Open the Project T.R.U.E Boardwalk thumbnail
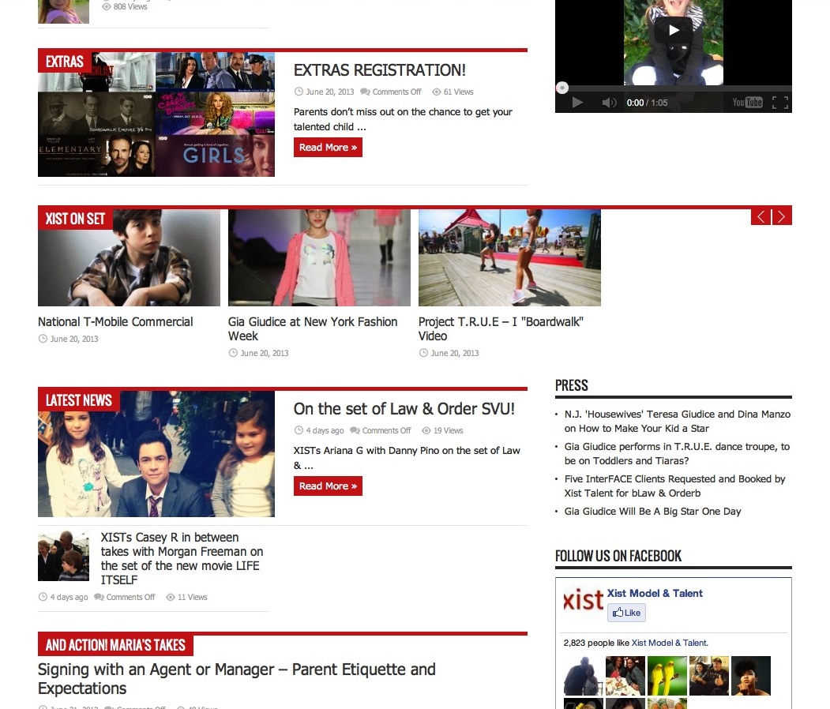Image resolution: width=830 pixels, height=709 pixels. click(509, 257)
